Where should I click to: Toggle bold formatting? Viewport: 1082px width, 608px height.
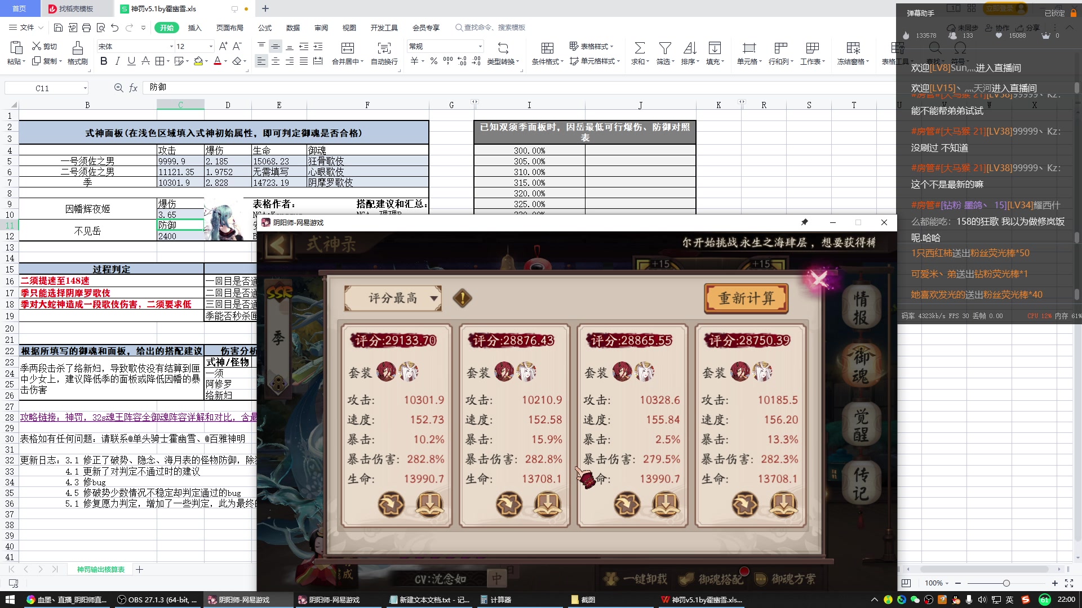point(103,61)
